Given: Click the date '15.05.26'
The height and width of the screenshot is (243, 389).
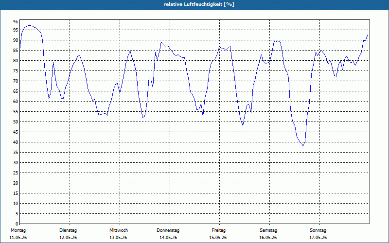Looking at the screenshot, I should point(218,238).
